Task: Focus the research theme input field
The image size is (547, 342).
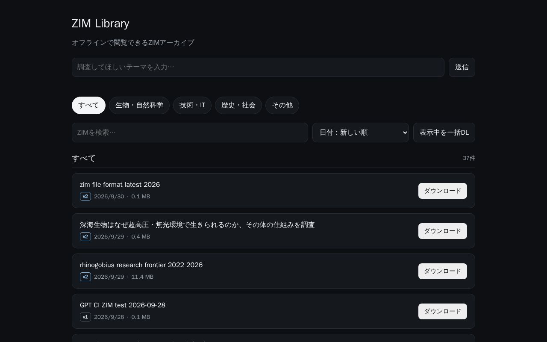Action: tap(258, 67)
